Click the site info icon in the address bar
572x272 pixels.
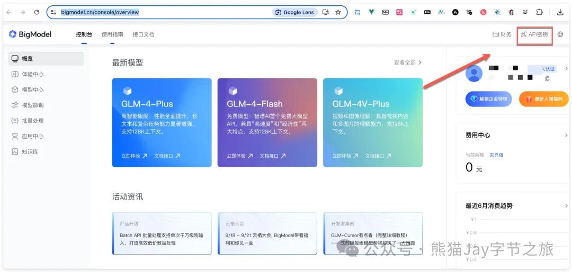coord(53,12)
